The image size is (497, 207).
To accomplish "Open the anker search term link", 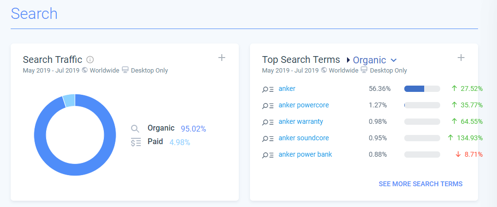I will coord(287,89).
